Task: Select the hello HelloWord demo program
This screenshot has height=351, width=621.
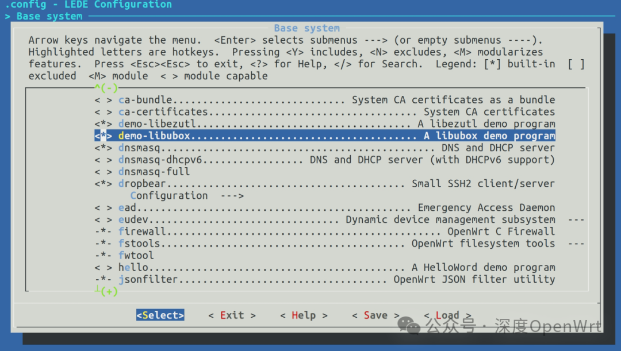Action: pos(102,267)
